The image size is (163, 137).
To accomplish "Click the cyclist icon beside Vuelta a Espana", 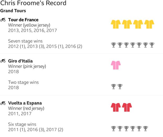I will [3, 103].
